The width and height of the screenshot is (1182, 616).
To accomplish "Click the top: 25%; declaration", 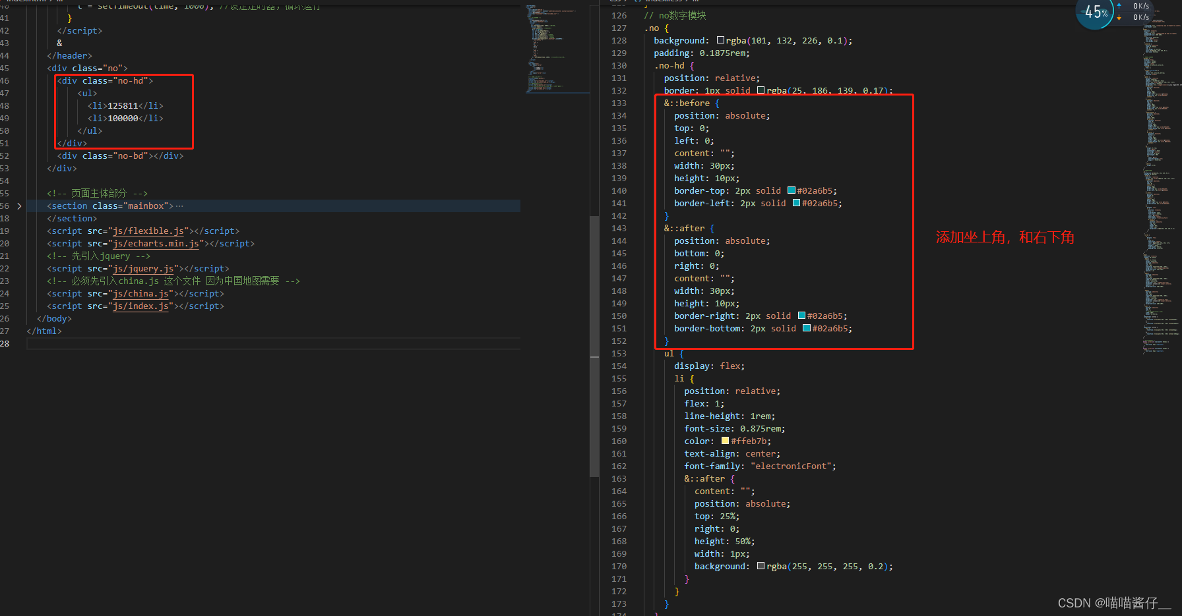I will pos(717,516).
